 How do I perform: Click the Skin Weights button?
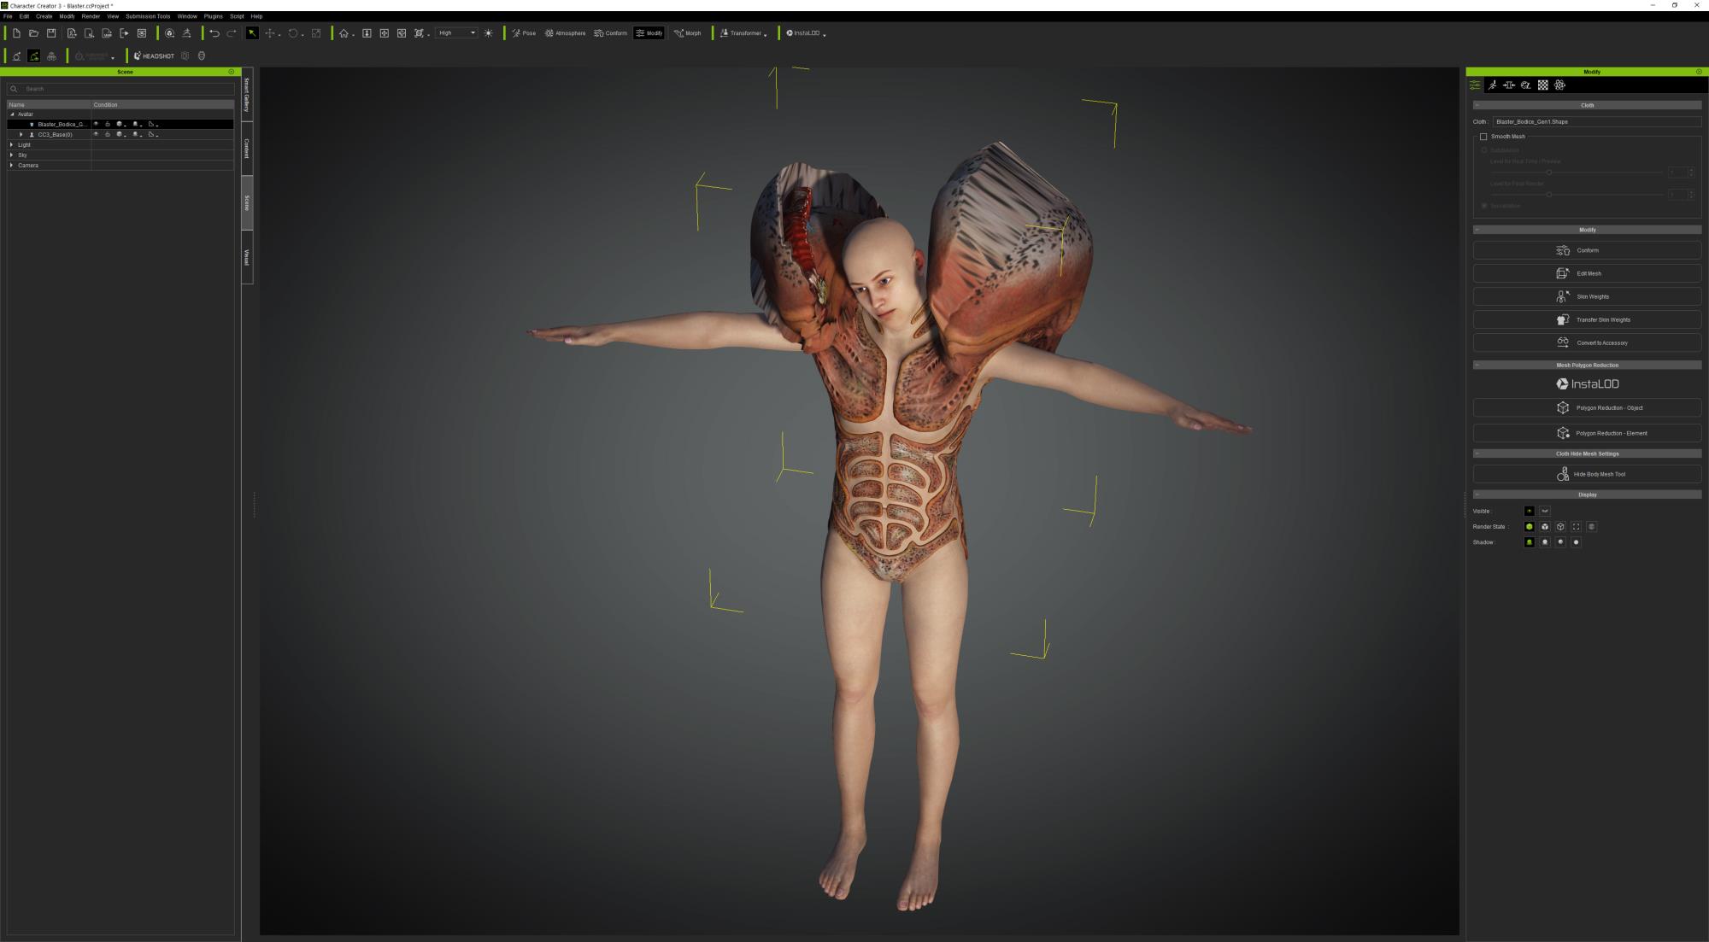(x=1587, y=296)
